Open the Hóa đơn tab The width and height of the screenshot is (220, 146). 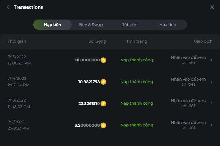[x=167, y=25]
